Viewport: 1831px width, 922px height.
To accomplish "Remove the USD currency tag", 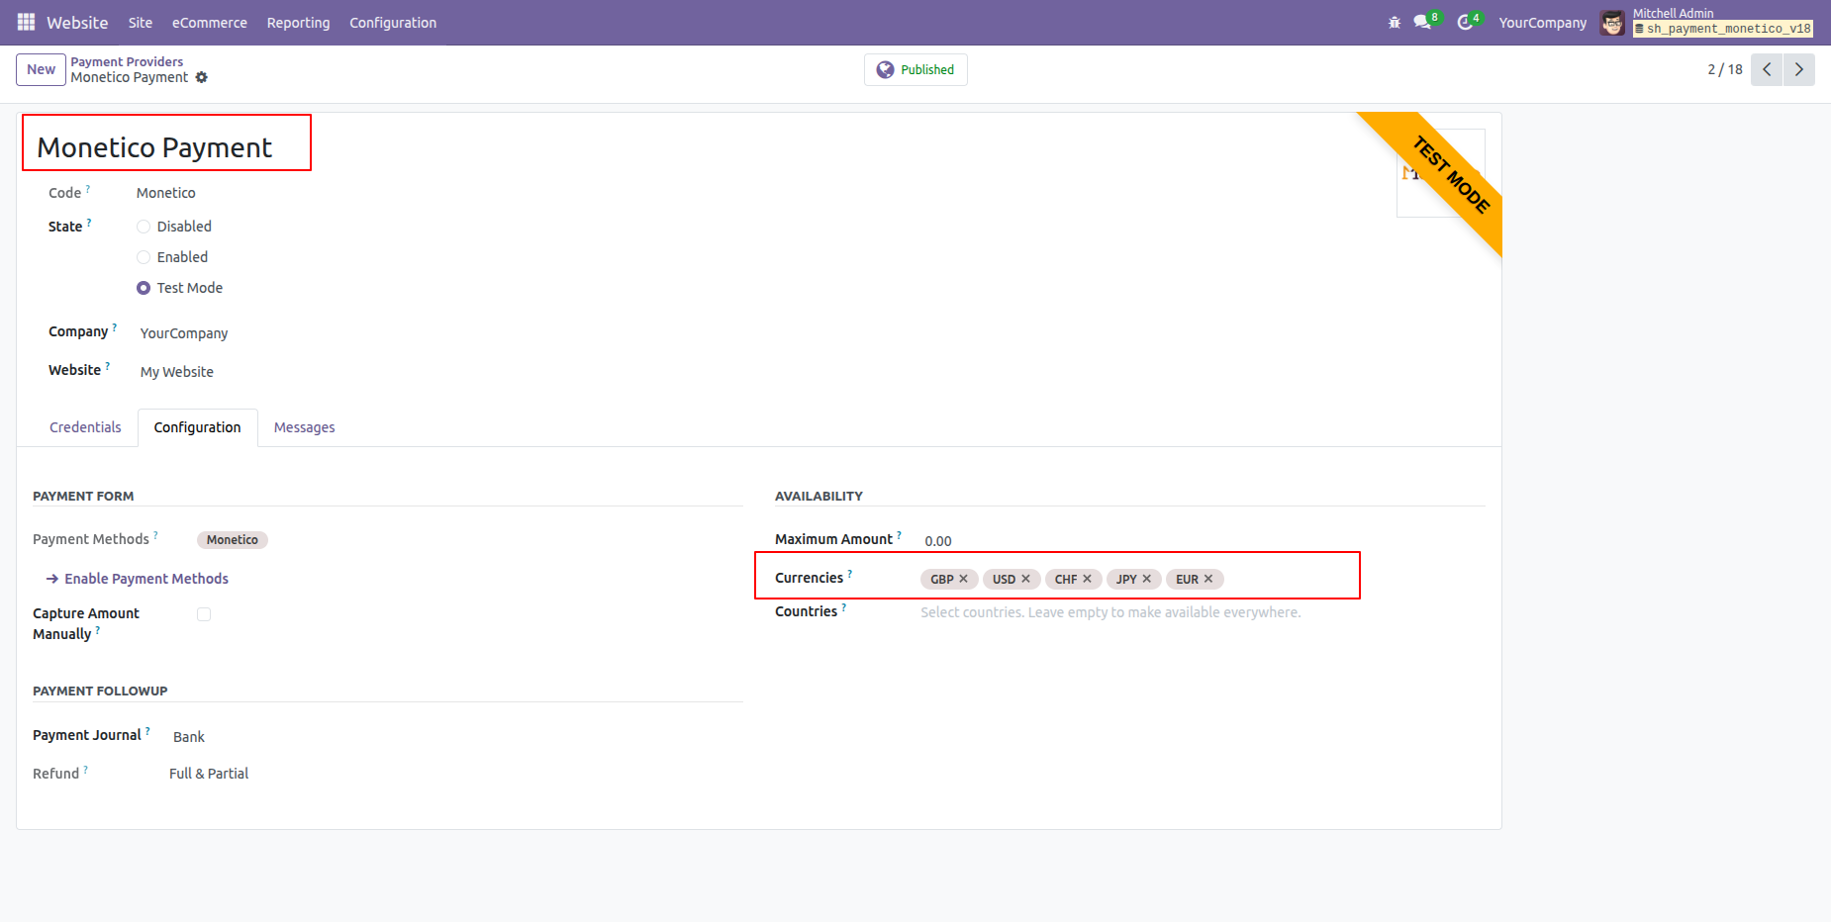I will pos(1025,579).
